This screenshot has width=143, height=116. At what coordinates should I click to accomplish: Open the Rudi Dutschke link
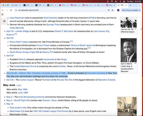50,18
